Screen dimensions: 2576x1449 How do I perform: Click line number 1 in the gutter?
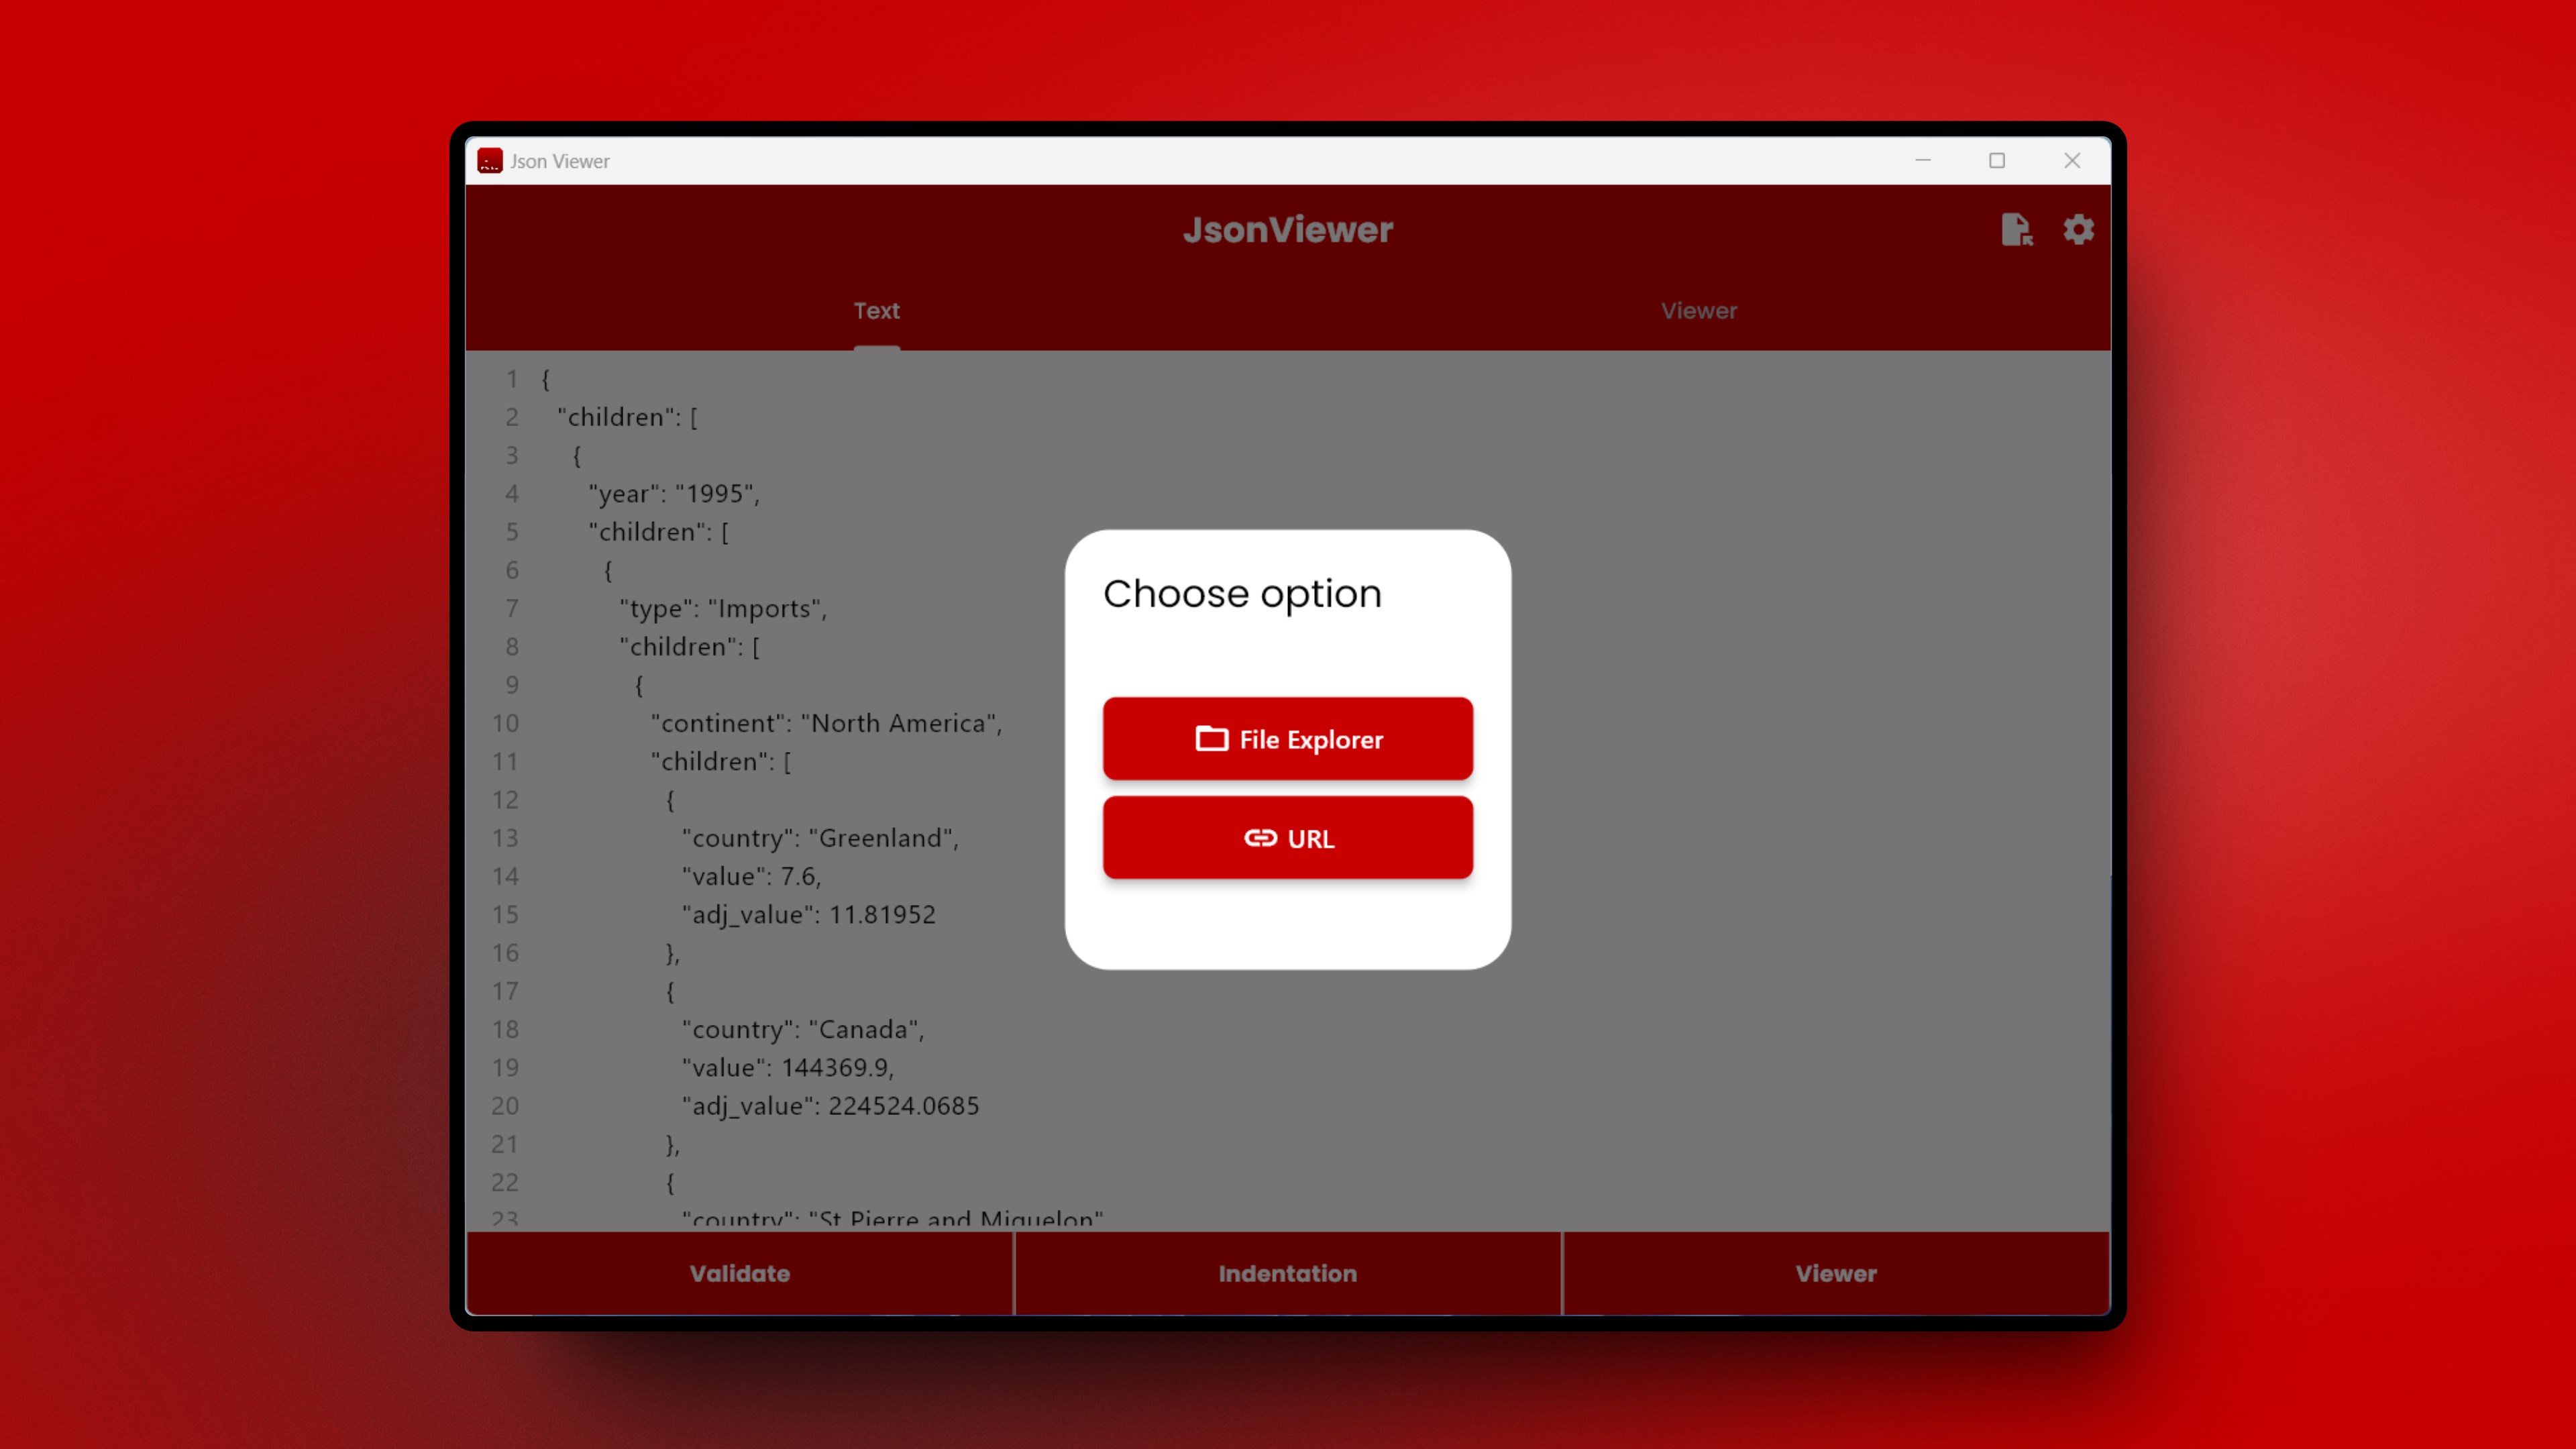(511, 379)
